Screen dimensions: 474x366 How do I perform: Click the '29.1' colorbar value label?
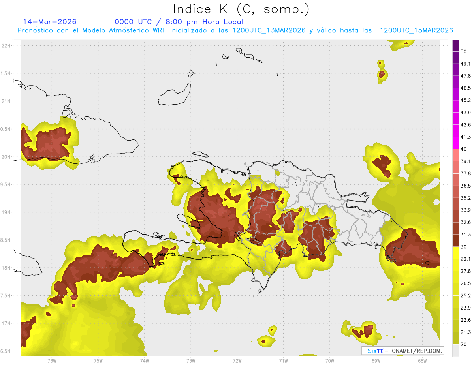coord(466,259)
